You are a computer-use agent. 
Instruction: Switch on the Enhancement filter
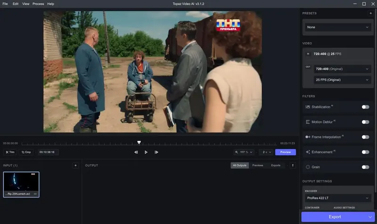pos(365,152)
